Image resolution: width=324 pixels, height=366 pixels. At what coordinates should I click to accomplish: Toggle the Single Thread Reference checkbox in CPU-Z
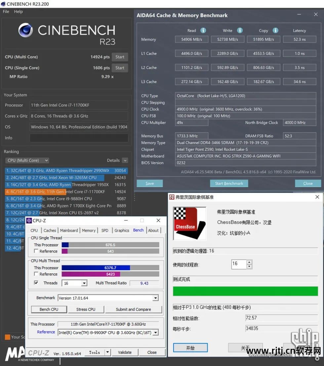(36, 251)
